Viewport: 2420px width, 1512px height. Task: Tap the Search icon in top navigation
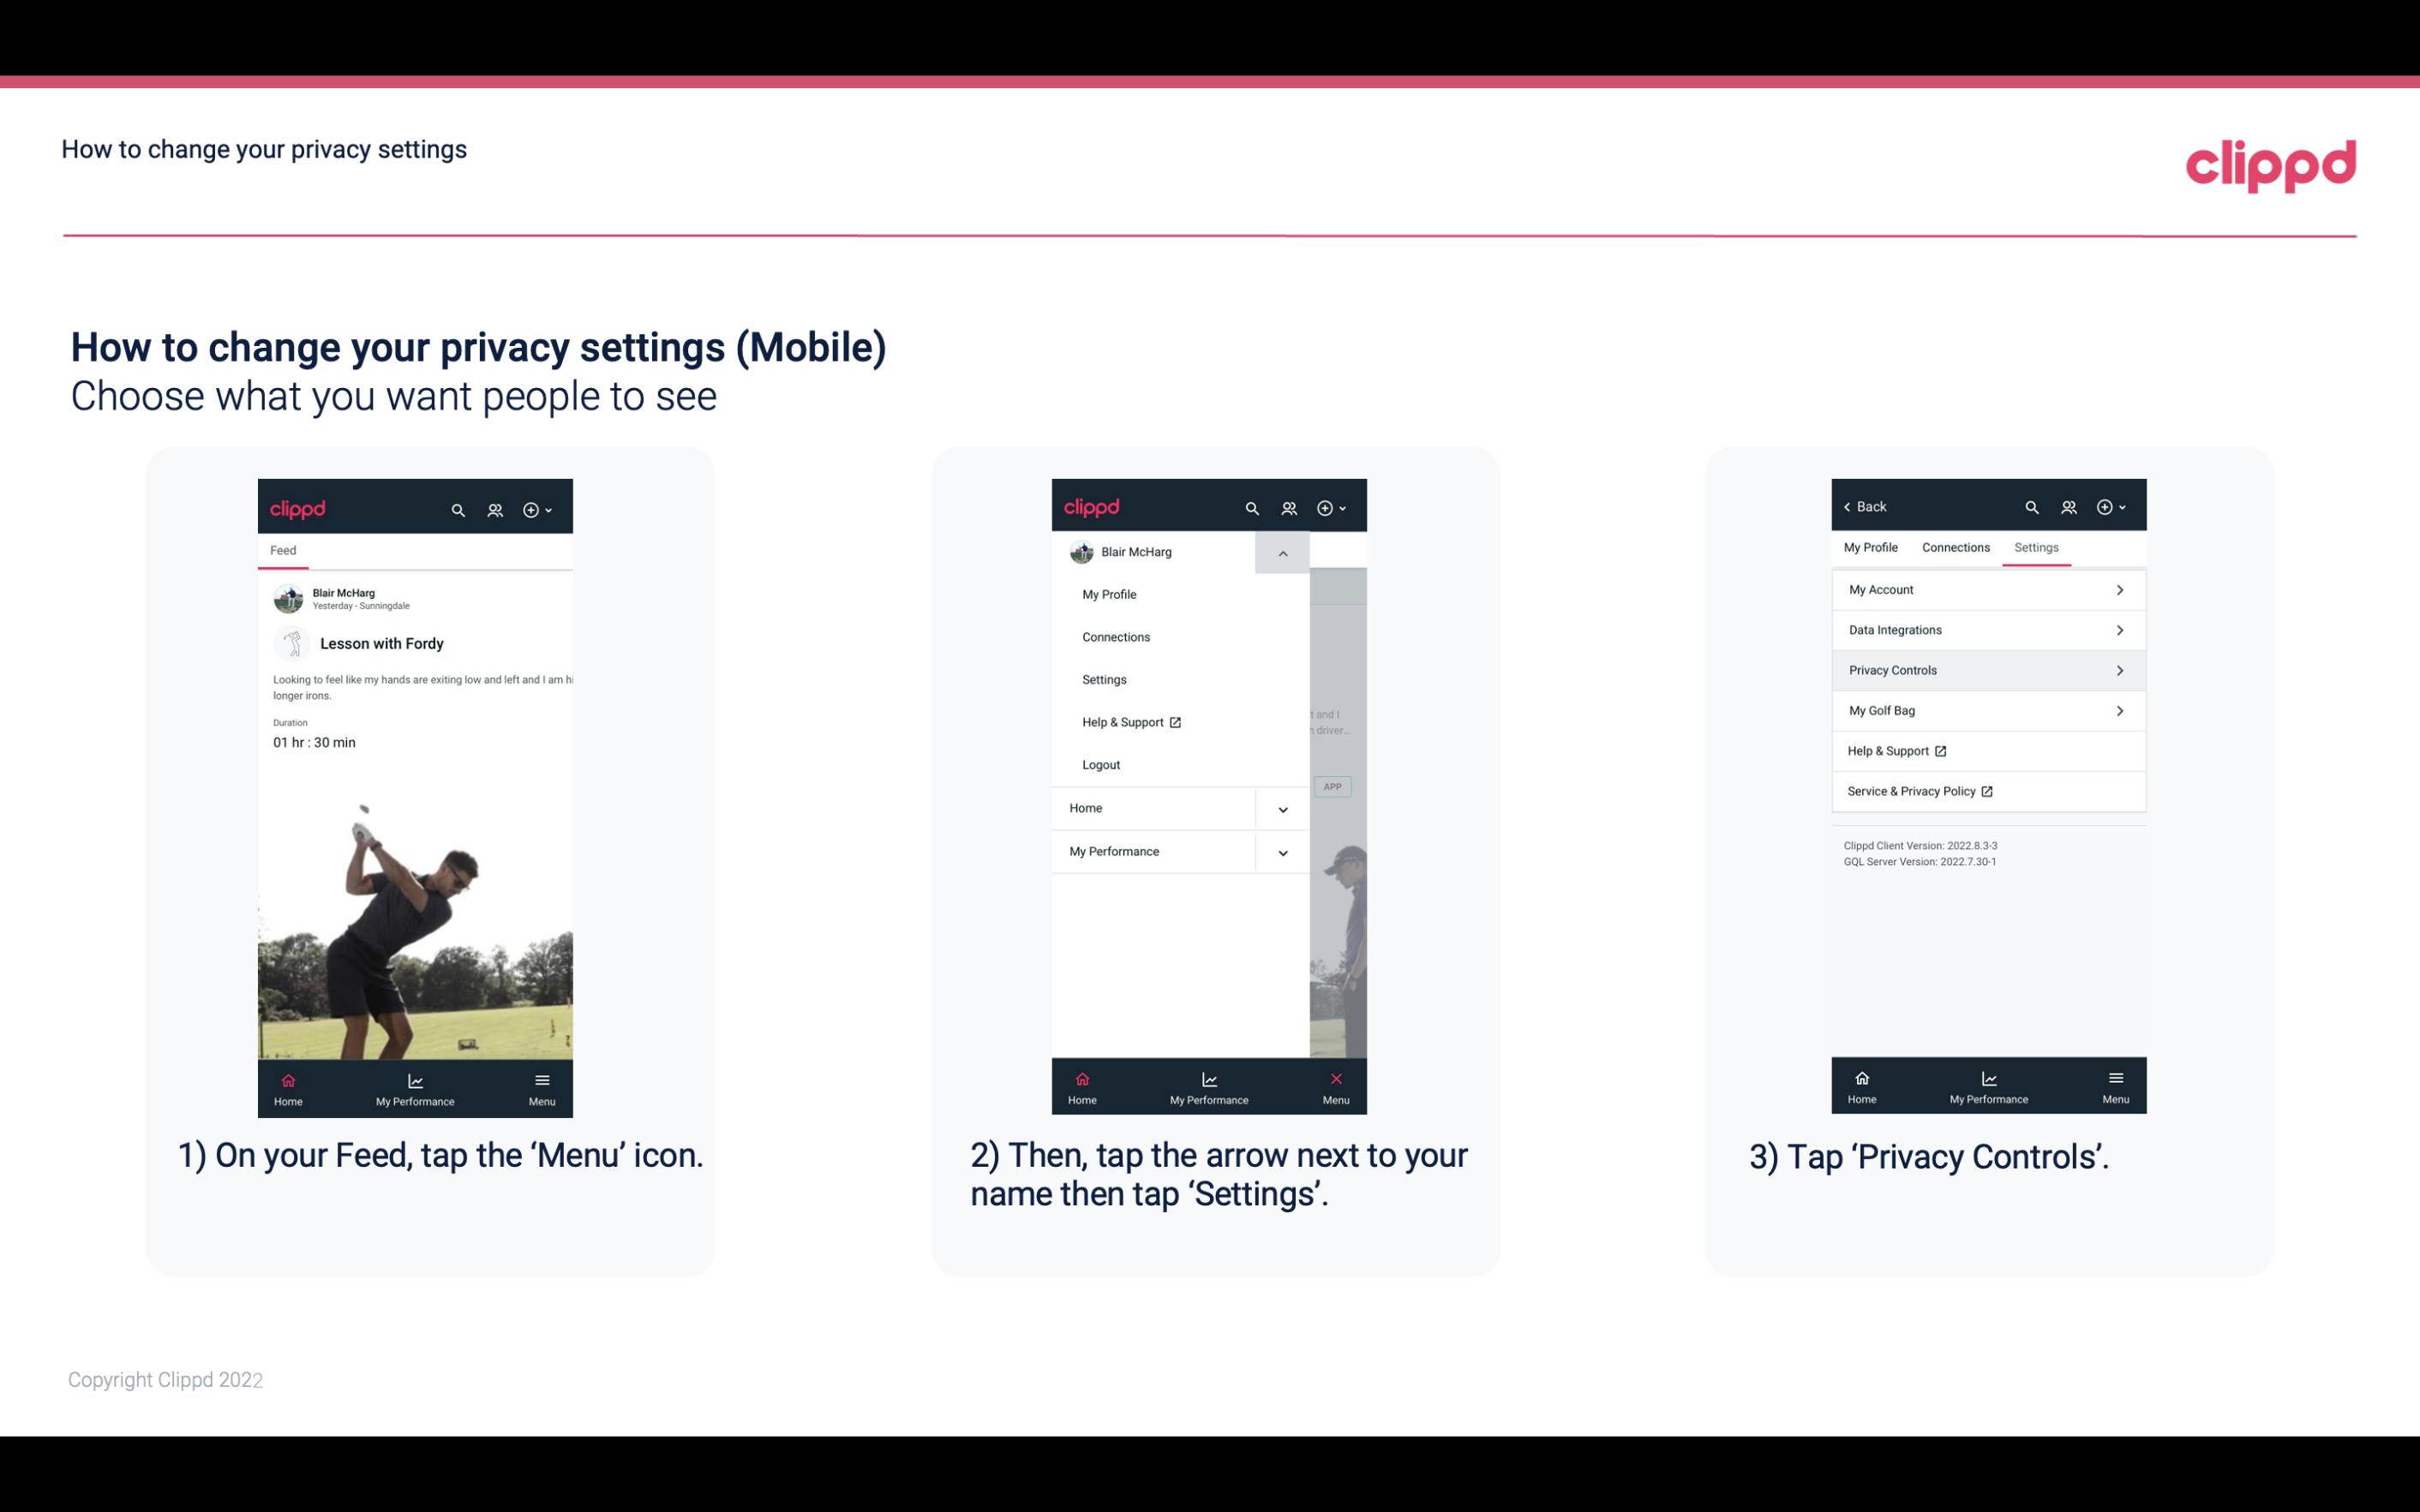pyautogui.click(x=460, y=507)
